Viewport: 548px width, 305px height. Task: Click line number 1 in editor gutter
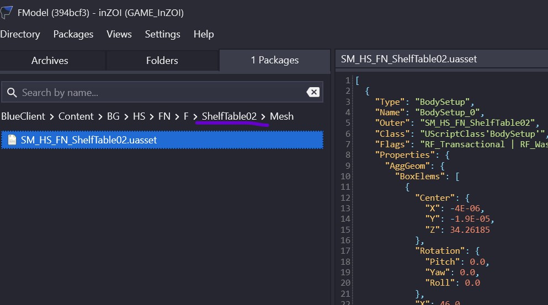pyautogui.click(x=348, y=81)
